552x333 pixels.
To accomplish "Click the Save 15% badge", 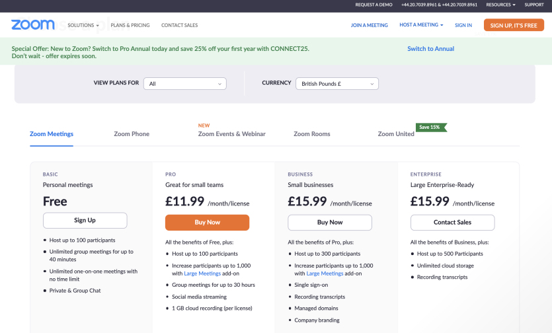I will coord(431,127).
